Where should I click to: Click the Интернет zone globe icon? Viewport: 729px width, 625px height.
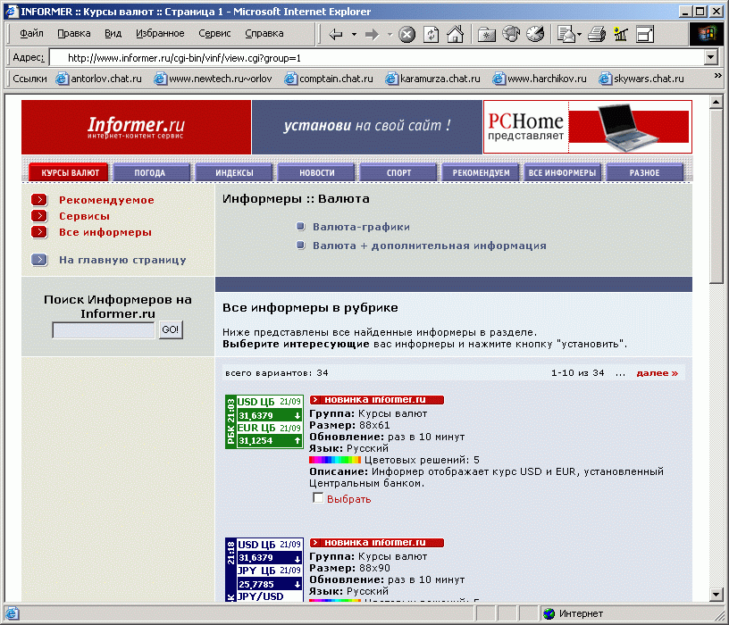549,613
